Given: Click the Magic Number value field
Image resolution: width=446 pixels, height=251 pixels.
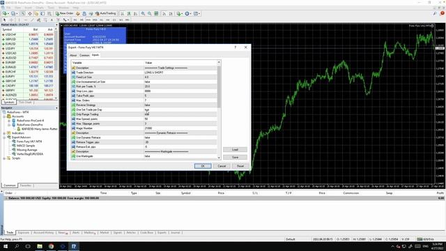Looking at the screenshot, I should (180, 128).
